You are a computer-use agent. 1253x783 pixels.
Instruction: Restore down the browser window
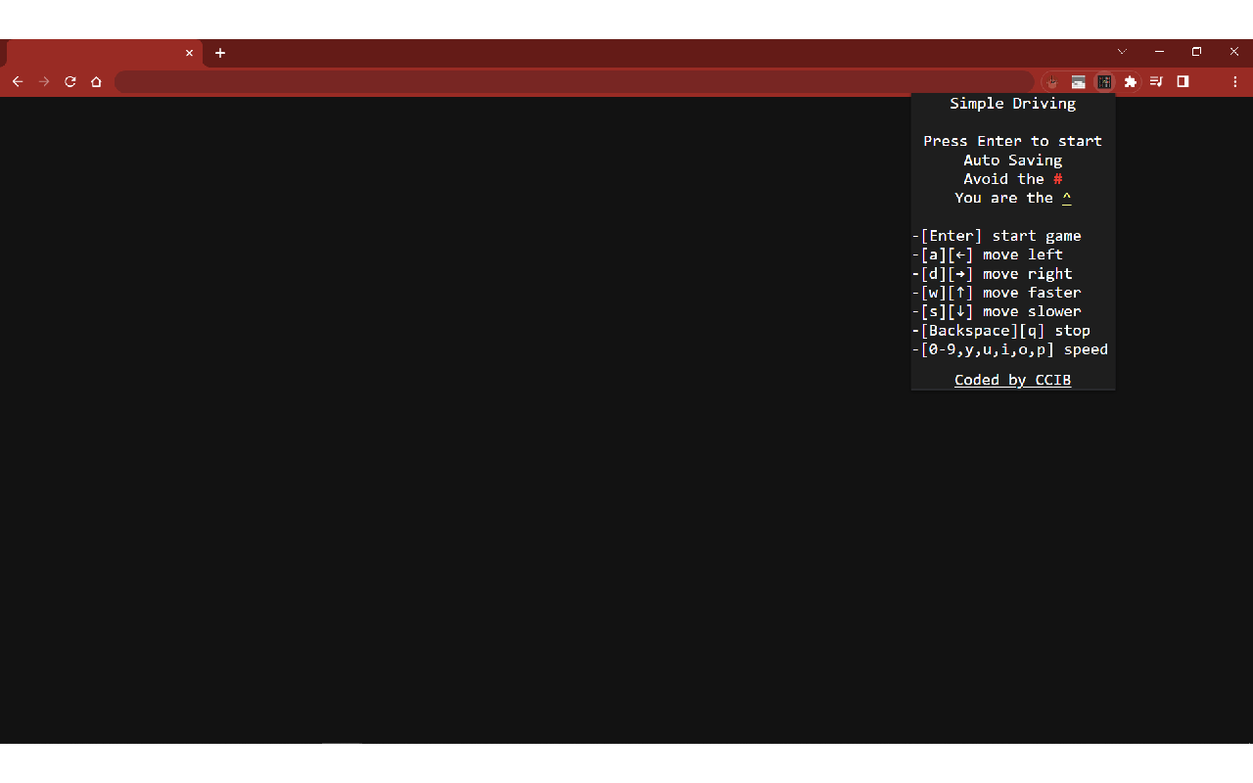coord(1196,52)
